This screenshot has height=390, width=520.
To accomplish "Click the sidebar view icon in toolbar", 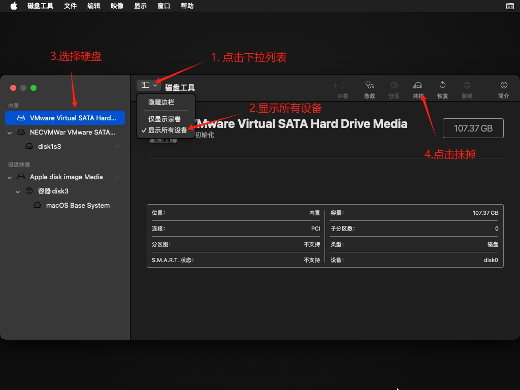I will (145, 85).
